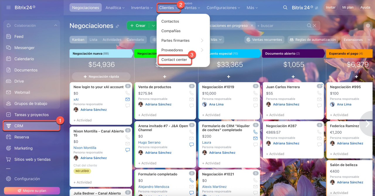Click the phone icon on Formulario completado card
Image resolution: width=375 pixels, height=196 pixels.
pyautogui.click(x=192, y=180)
